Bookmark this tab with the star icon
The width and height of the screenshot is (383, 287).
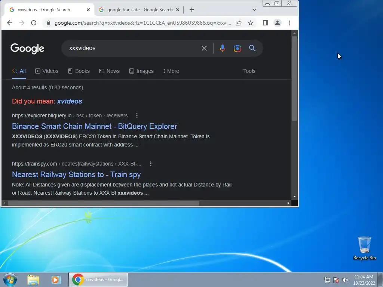tap(251, 23)
